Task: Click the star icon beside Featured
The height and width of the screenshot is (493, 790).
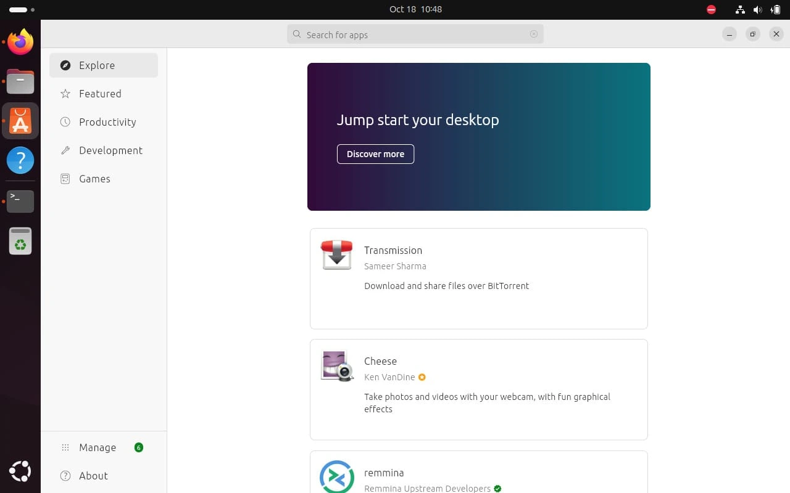Action: pyautogui.click(x=65, y=94)
